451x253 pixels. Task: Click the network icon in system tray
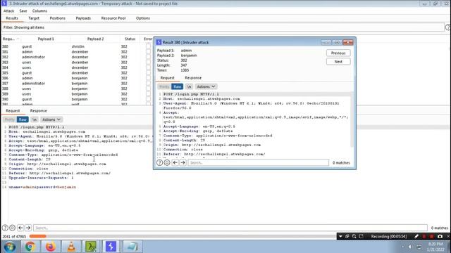(x=419, y=247)
